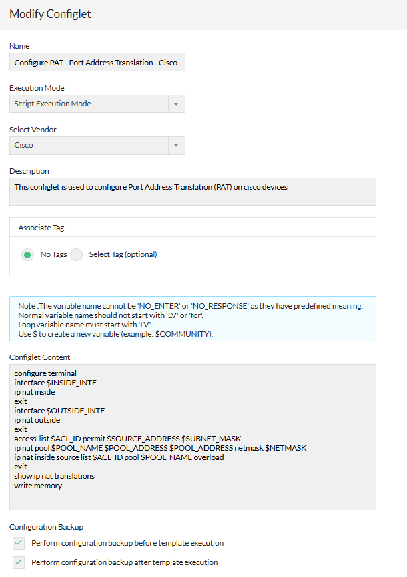Click the variable naming Note info box
The image size is (407, 577).
click(192, 319)
